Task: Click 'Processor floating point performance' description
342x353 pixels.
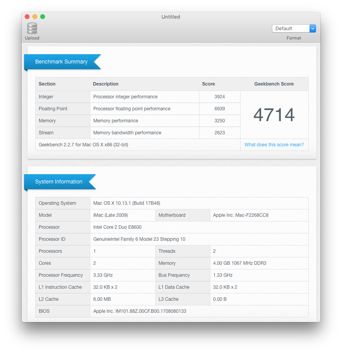Action: [132, 109]
